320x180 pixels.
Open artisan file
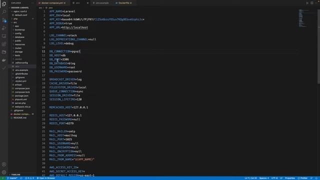[18, 85]
